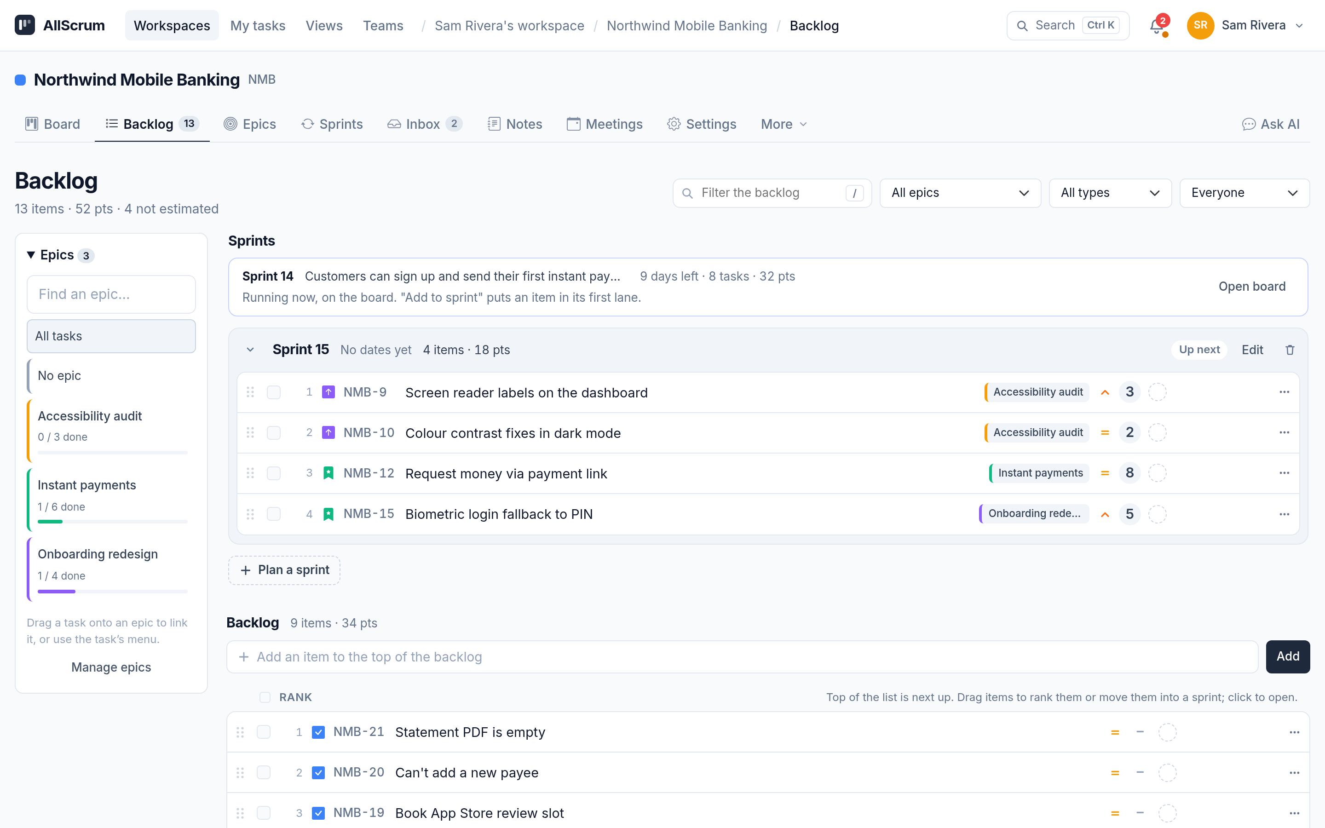Go to My tasks in top nav
The width and height of the screenshot is (1325, 828).
pyautogui.click(x=258, y=26)
